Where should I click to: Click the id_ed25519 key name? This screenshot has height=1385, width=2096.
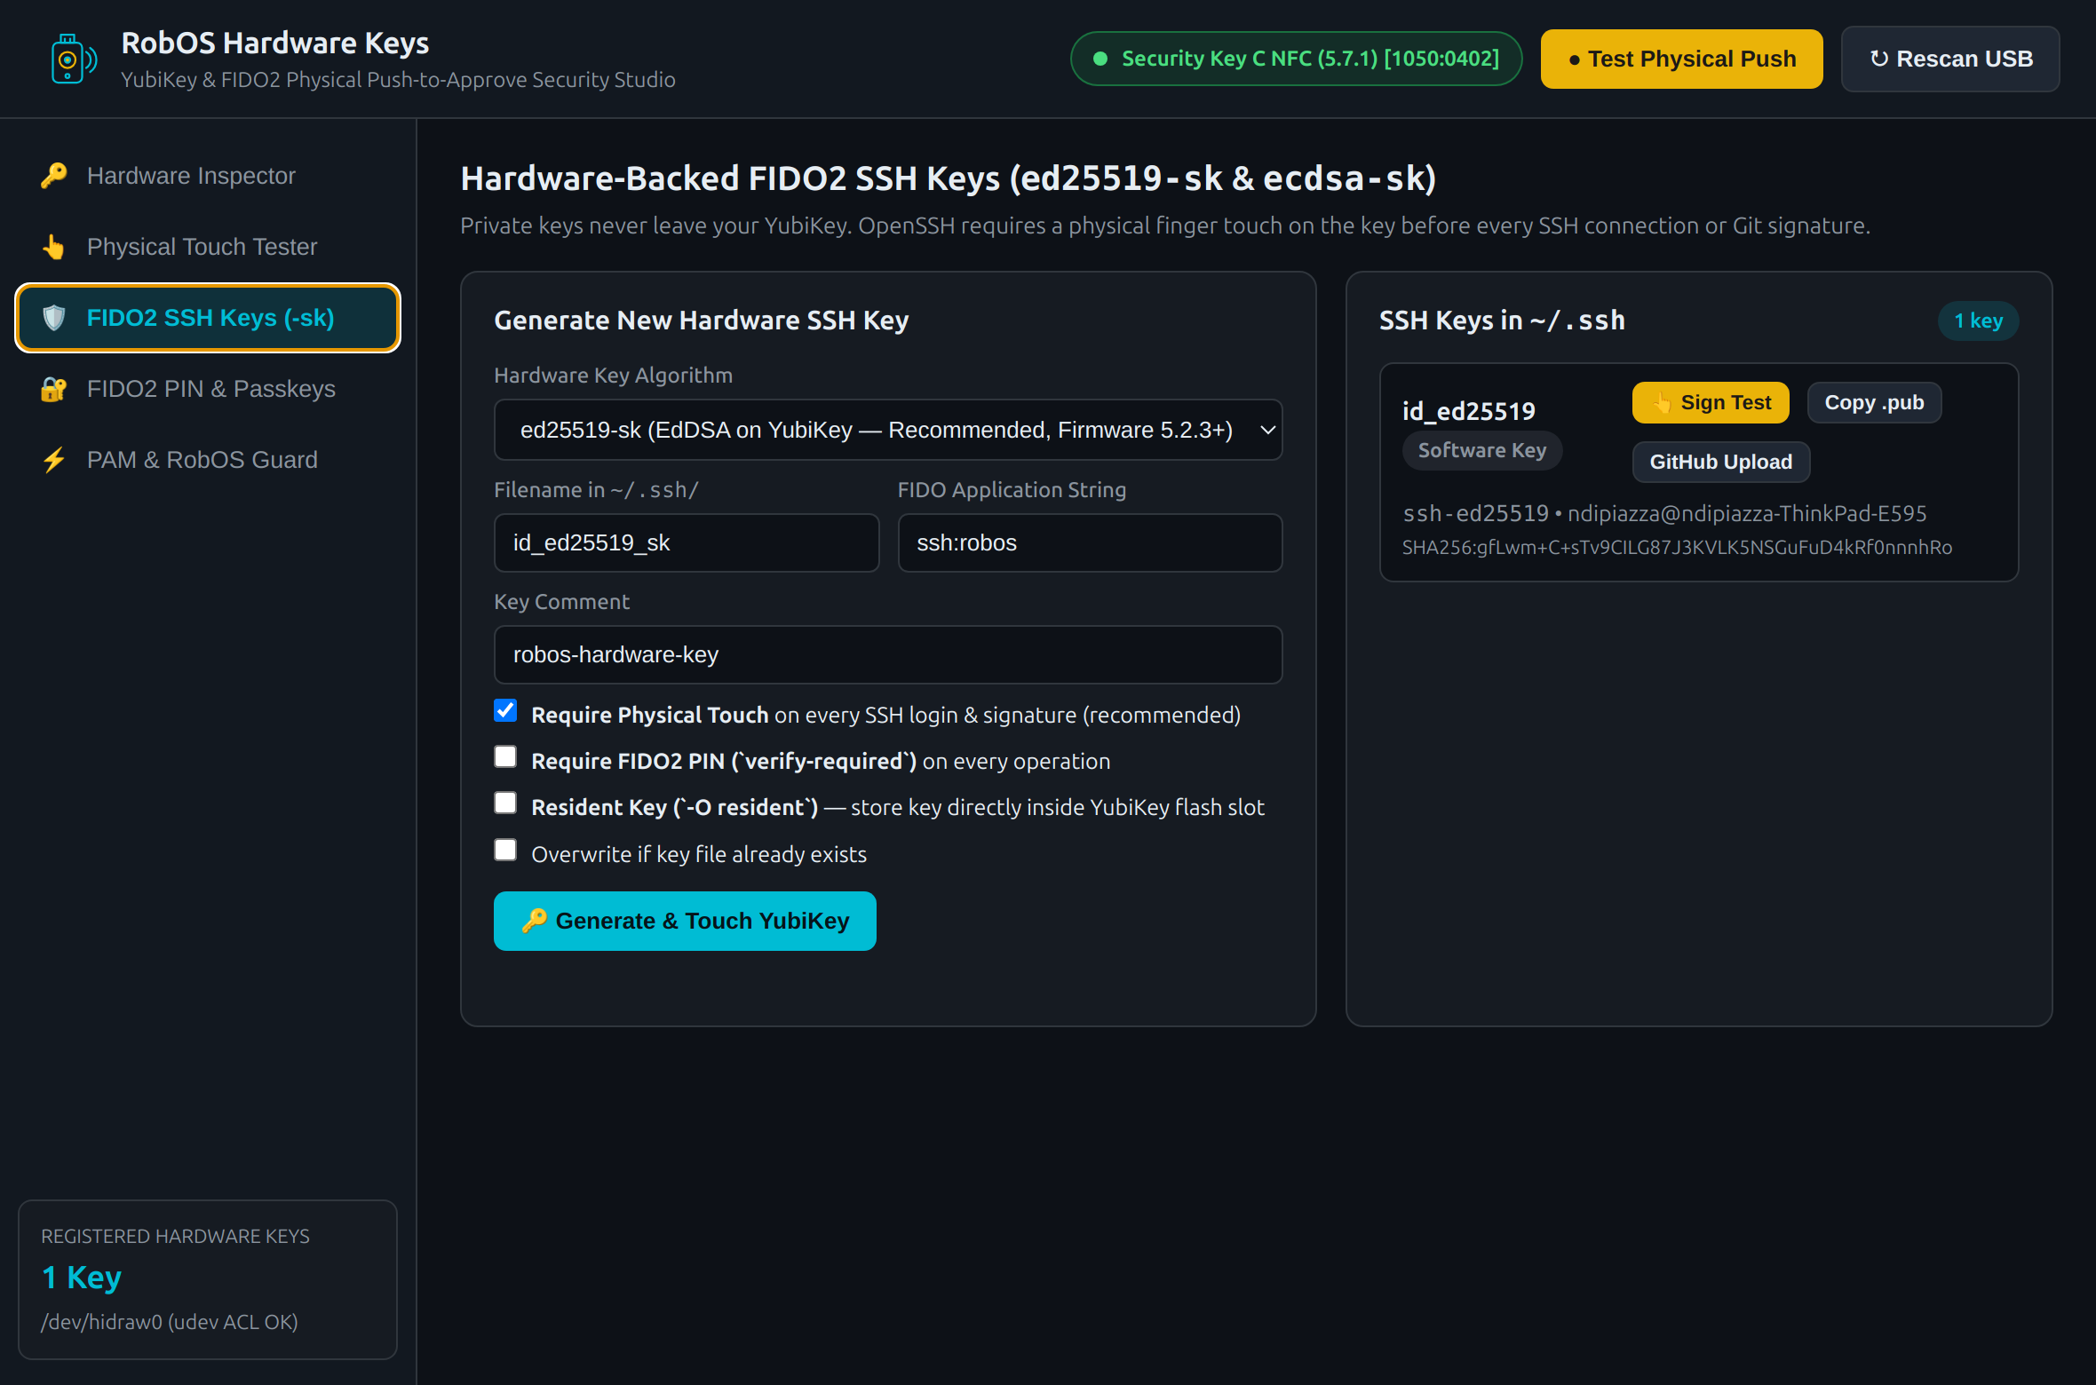[1468, 411]
